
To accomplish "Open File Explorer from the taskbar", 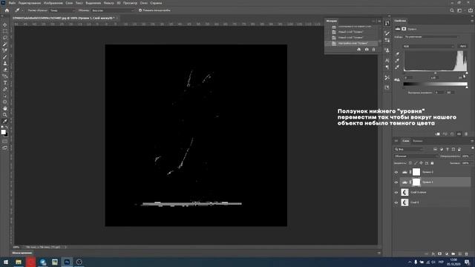I will [19, 262].
